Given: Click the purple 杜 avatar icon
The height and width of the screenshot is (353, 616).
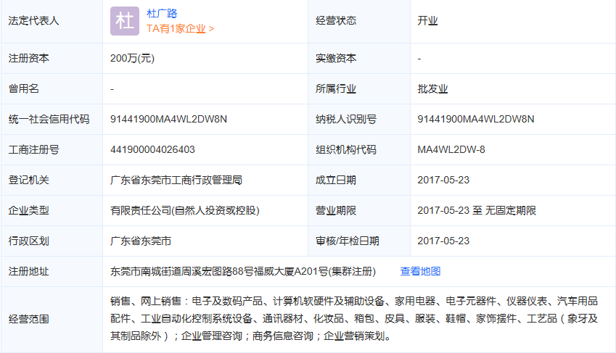Looking at the screenshot, I should 124,21.
